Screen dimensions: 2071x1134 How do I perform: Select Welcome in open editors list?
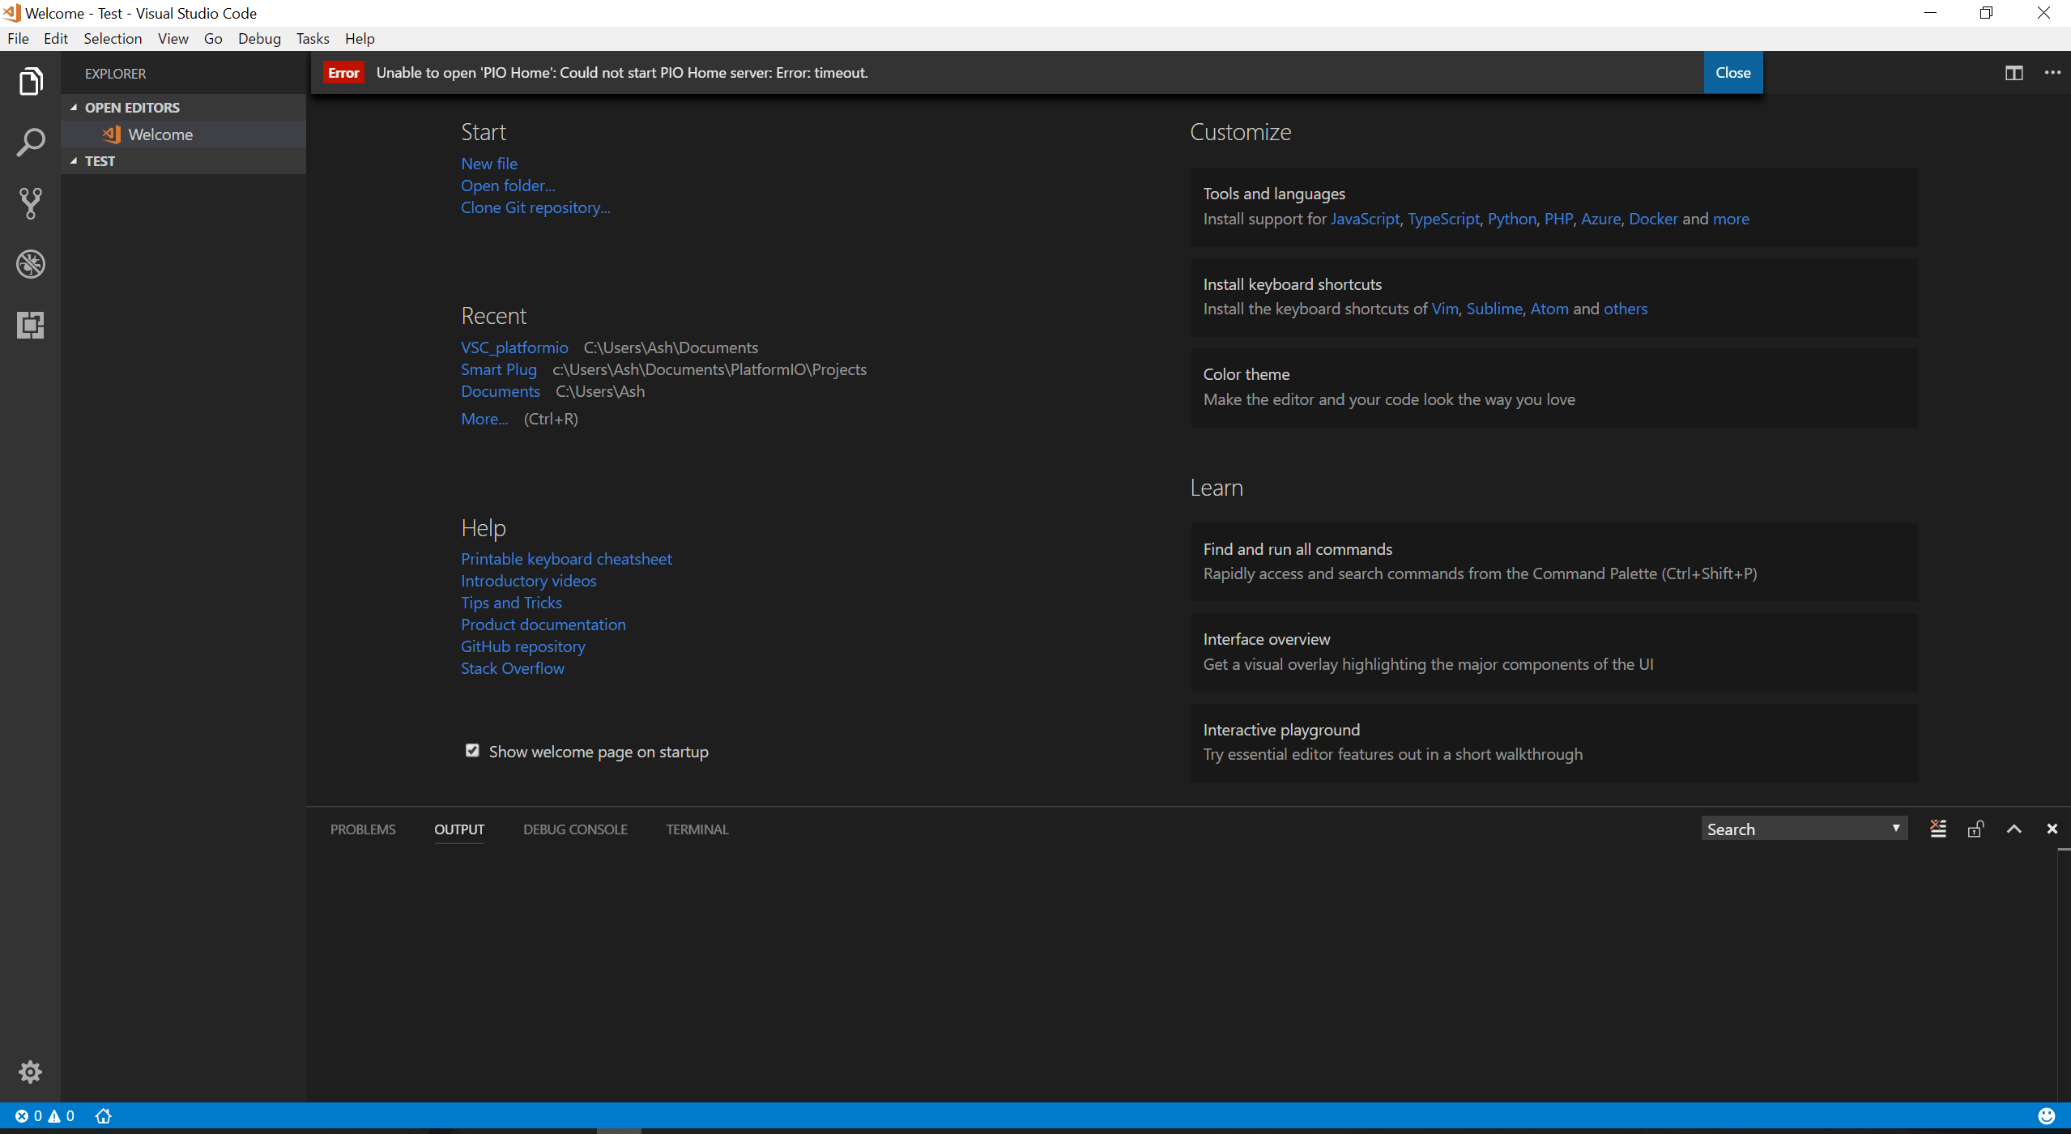pos(160,134)
